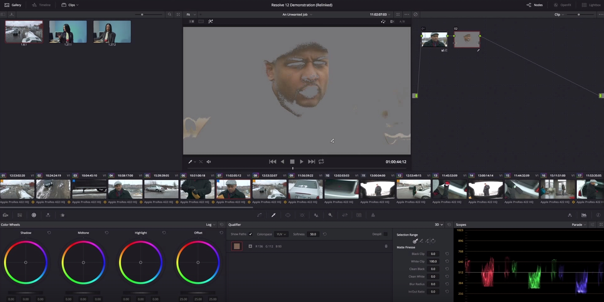The image size is (604, 302).
Task: Open the Curves palette
Action: point(259,215)
